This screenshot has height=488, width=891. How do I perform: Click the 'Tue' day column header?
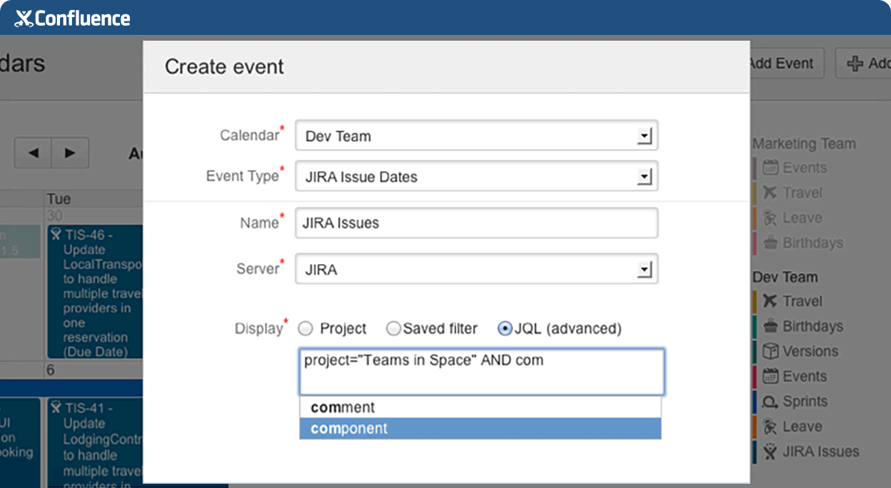pos(59,199)
